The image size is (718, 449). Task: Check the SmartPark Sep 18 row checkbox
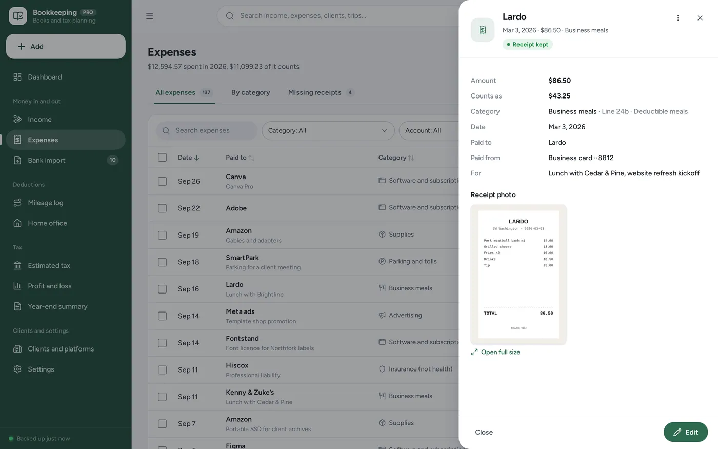pos(162,262)
